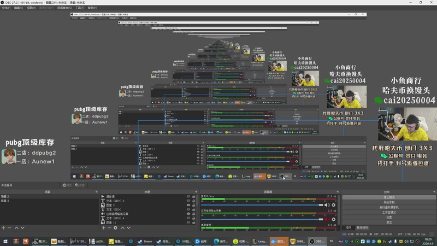The width and height of the screenshot is (437, 246).
Task: Adjust the 麦克风/Aux volume slider
Action: point(262,205)
